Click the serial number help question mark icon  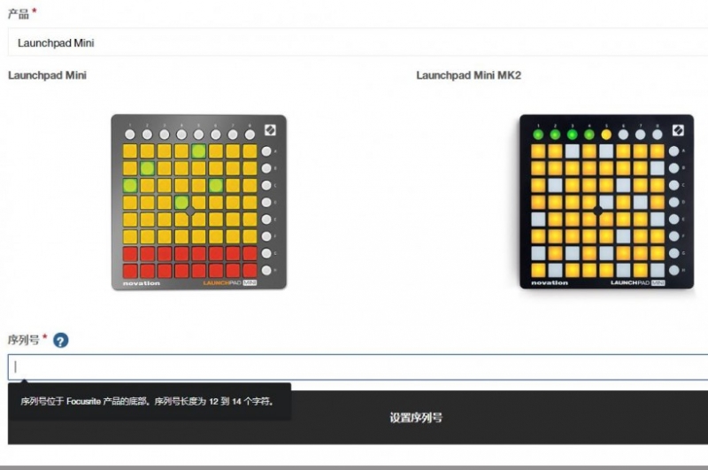(x=61, y=340)
